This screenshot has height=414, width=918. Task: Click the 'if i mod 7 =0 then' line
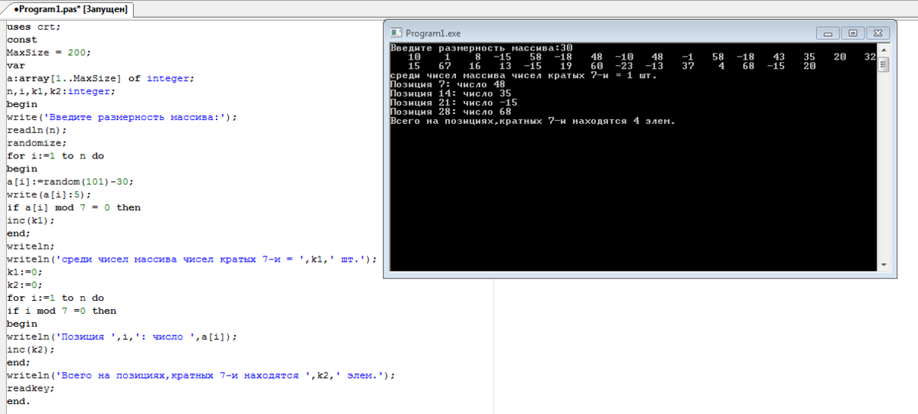click(x=62, y=311)
